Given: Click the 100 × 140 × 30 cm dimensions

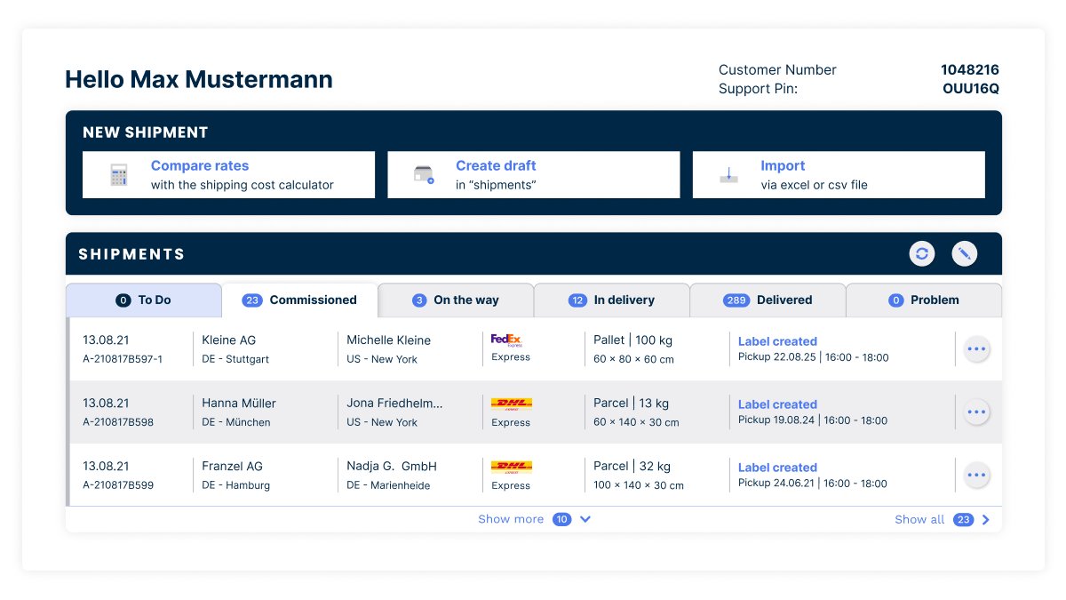Looking at the screenshot, I should (639, 485).
